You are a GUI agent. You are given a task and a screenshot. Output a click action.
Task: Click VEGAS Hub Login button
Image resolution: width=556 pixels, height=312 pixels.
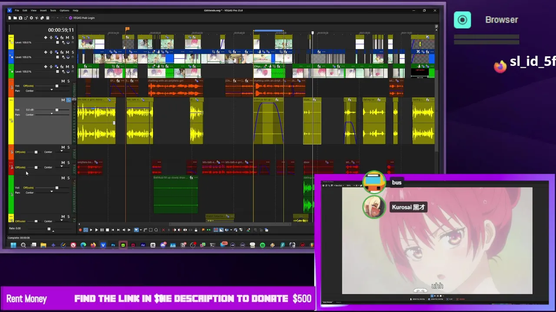[82, 18]
